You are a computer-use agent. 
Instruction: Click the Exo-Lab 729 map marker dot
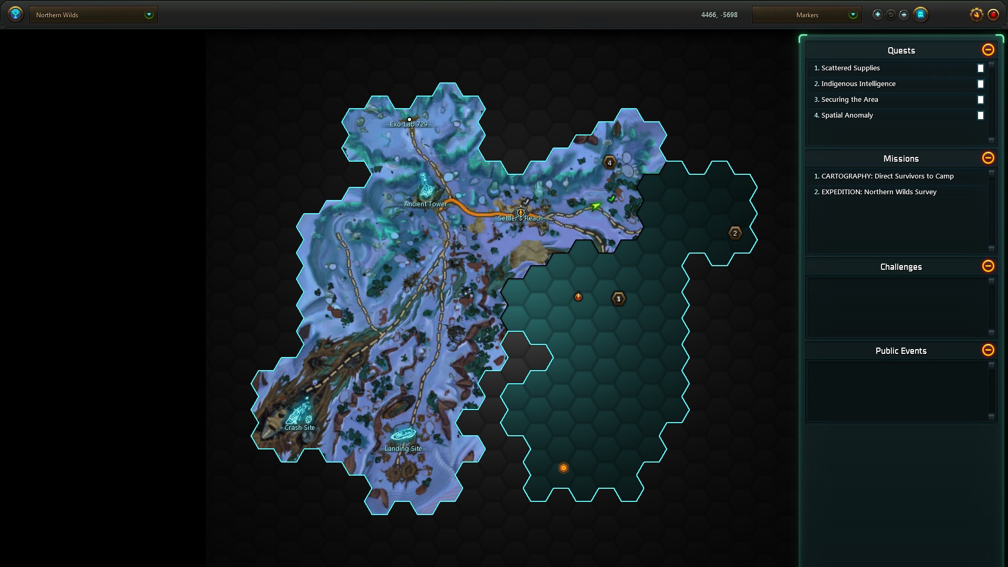pos(409,120)
